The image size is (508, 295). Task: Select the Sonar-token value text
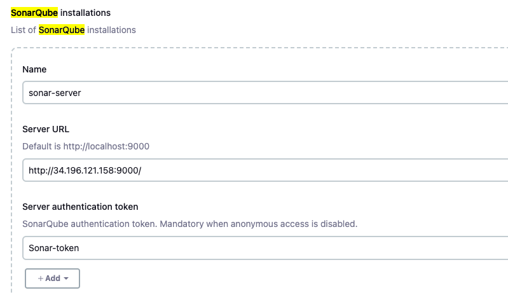(x=54, y=248)
